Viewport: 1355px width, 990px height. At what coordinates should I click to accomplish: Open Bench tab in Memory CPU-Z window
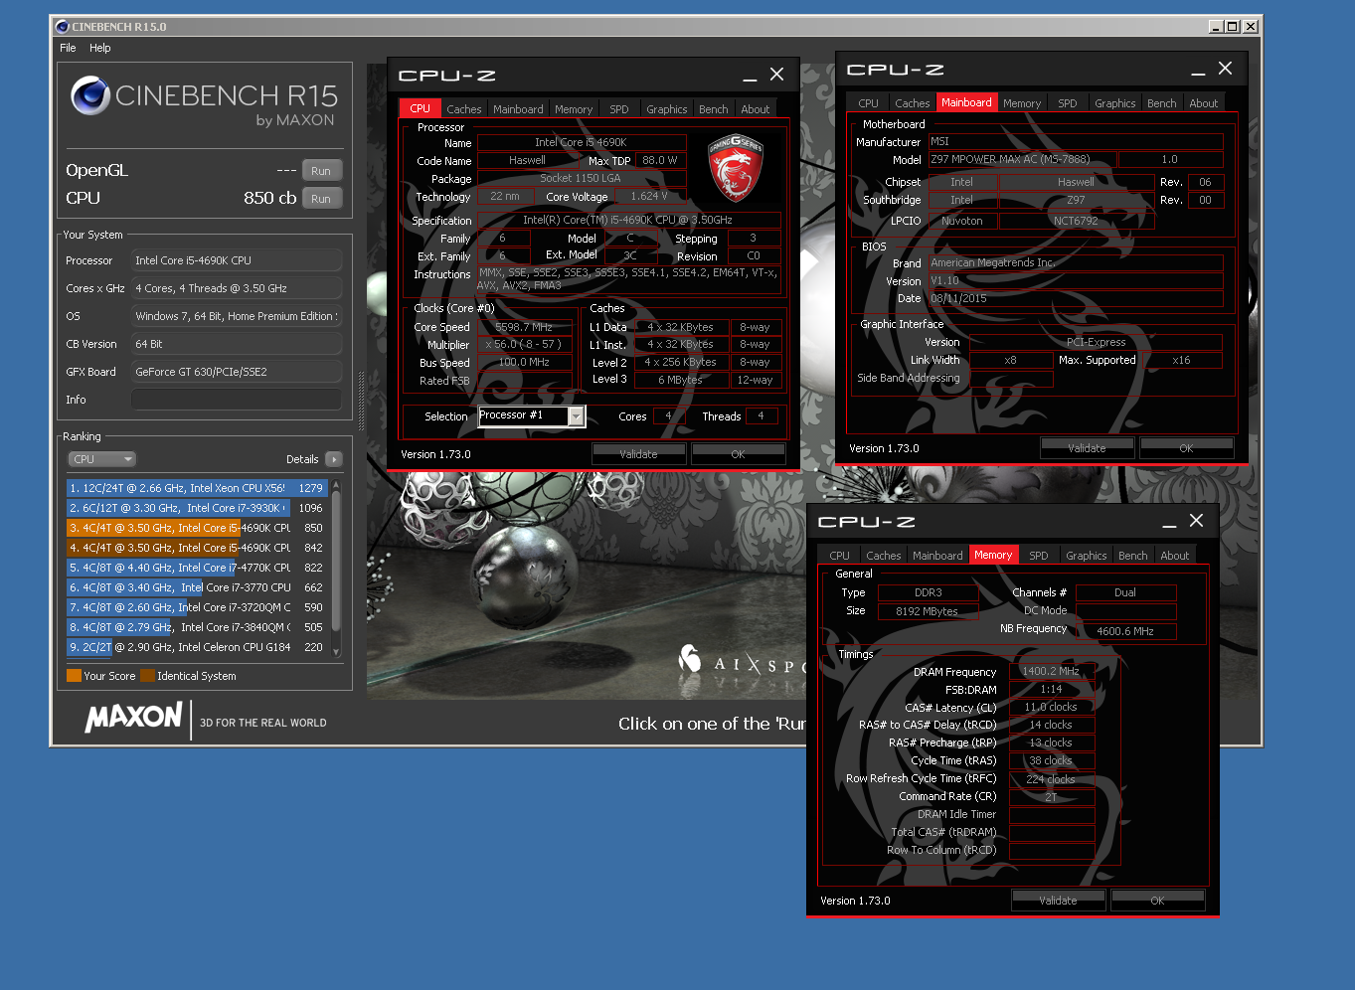(x=1132, y=556)
